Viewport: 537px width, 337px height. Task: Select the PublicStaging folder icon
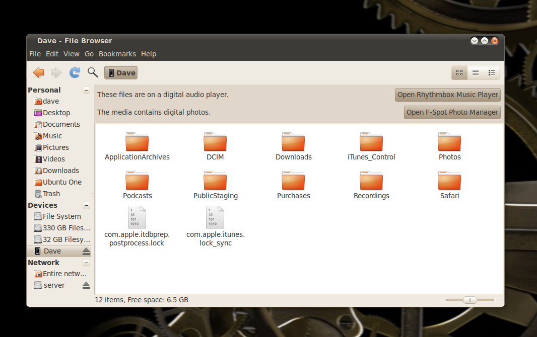click(x=215, y=181)
